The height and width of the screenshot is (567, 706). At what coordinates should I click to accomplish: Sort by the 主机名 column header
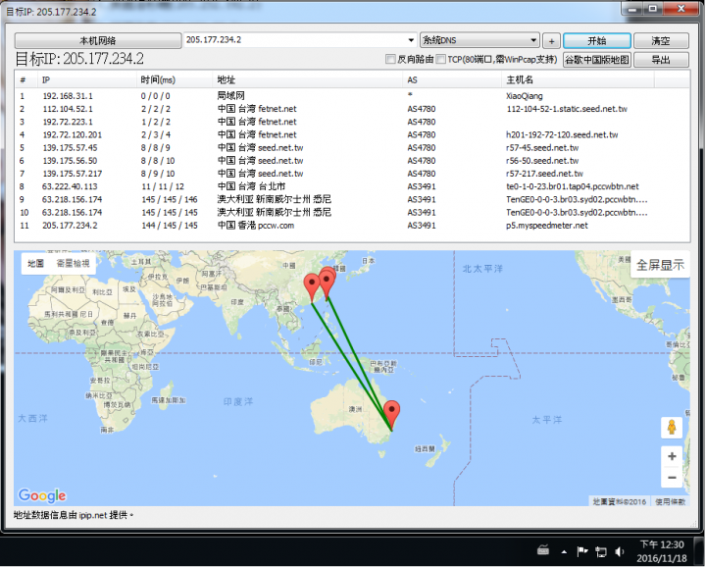pos(578,79)
